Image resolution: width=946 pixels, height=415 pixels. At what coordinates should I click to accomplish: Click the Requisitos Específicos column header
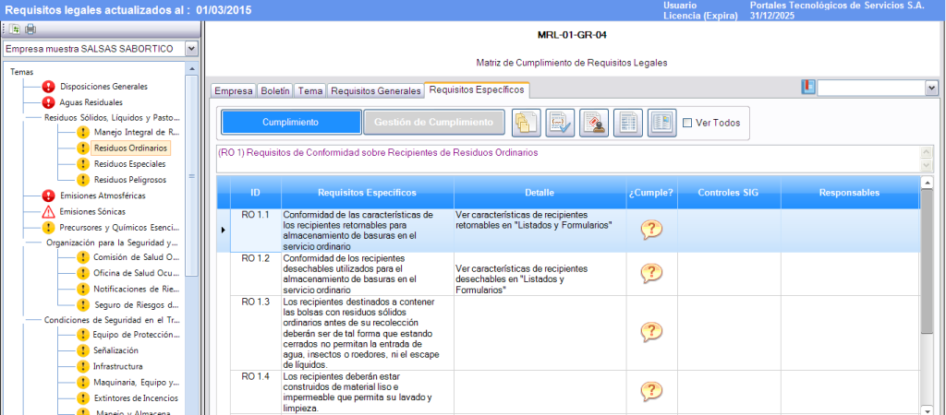click(x=368, y=193)
